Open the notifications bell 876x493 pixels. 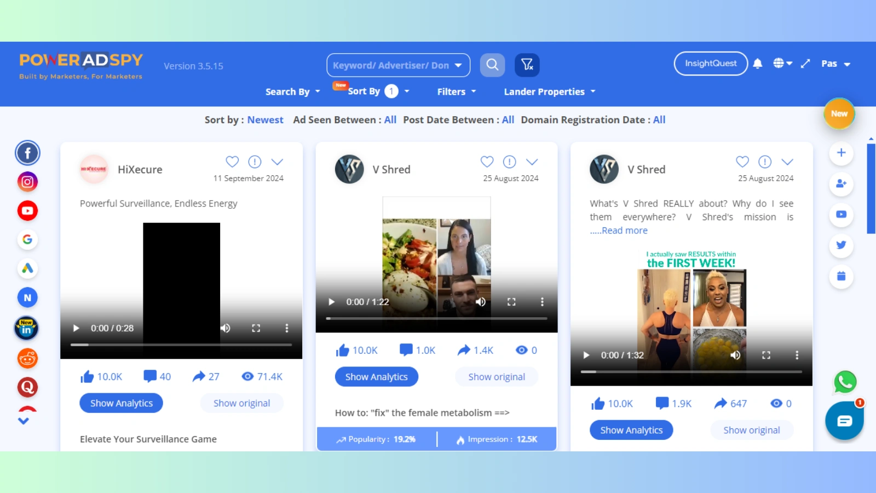click(x=758, y=64)
